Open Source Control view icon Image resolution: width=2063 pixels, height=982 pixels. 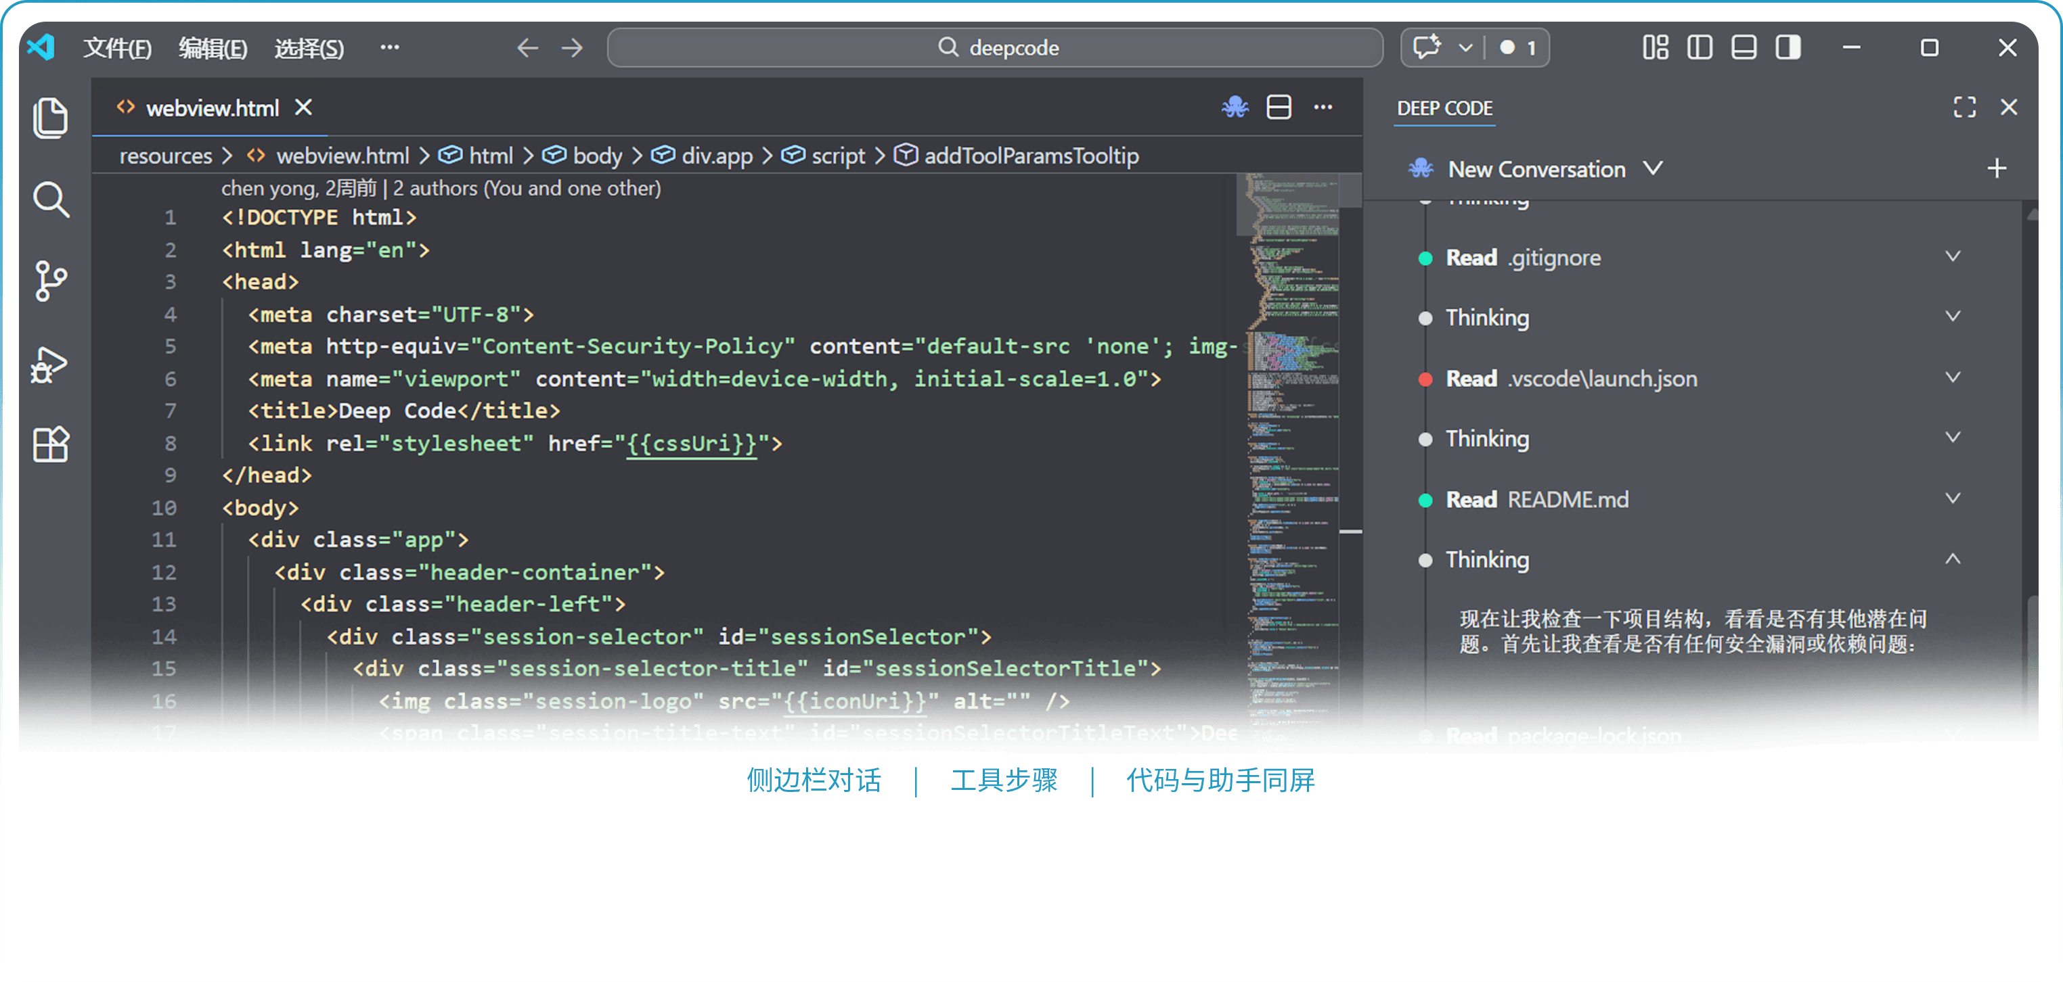tap(51, 282)
